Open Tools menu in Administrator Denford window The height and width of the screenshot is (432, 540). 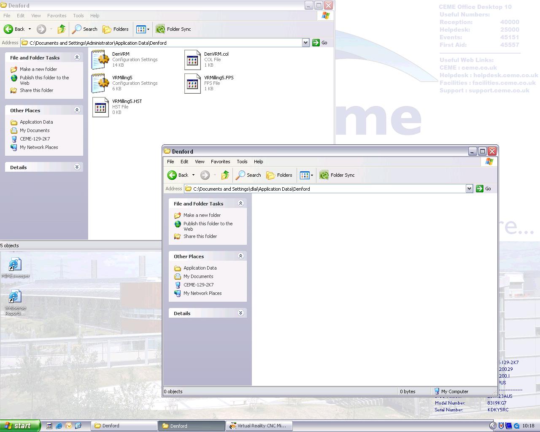[x=78, y=16]
